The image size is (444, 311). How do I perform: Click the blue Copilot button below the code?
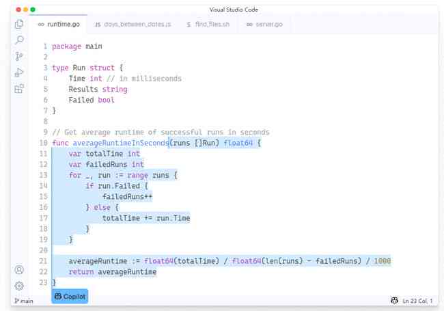pyautogui.click(x=70, y=296)
